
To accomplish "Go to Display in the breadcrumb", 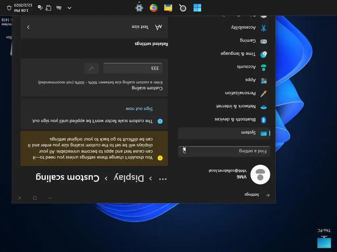I will coord(129,178).
